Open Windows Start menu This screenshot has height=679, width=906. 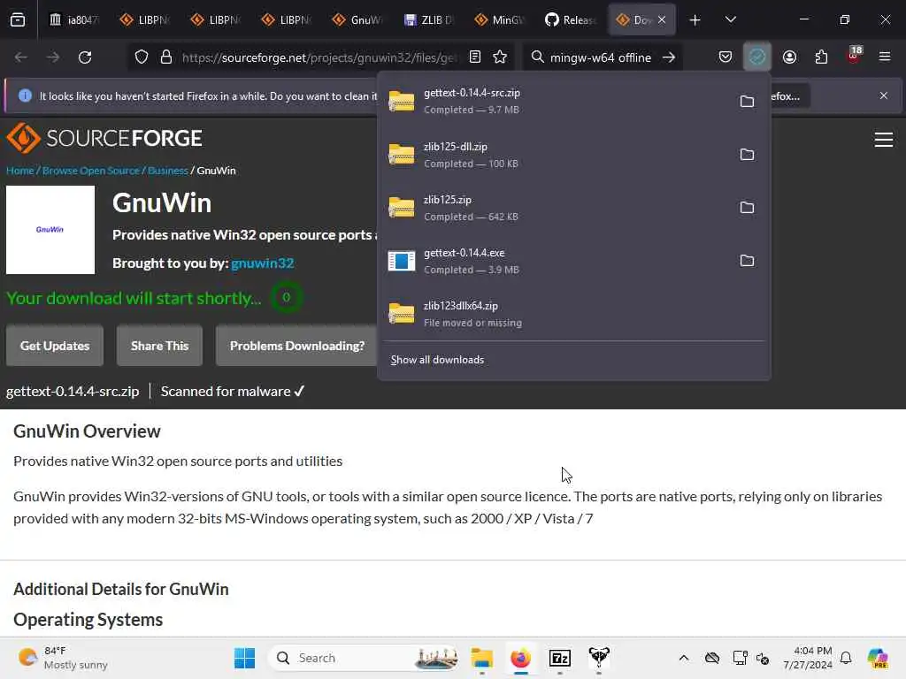pos(244,658)
